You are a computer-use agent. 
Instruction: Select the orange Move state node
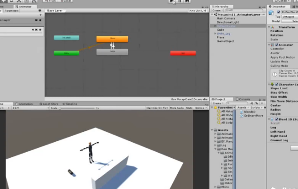pyautogui.click(x=112, y=39)
